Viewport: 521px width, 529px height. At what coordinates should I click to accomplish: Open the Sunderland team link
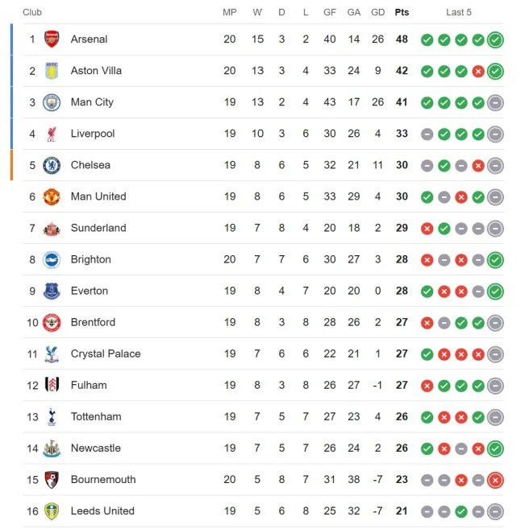[98, 228]
